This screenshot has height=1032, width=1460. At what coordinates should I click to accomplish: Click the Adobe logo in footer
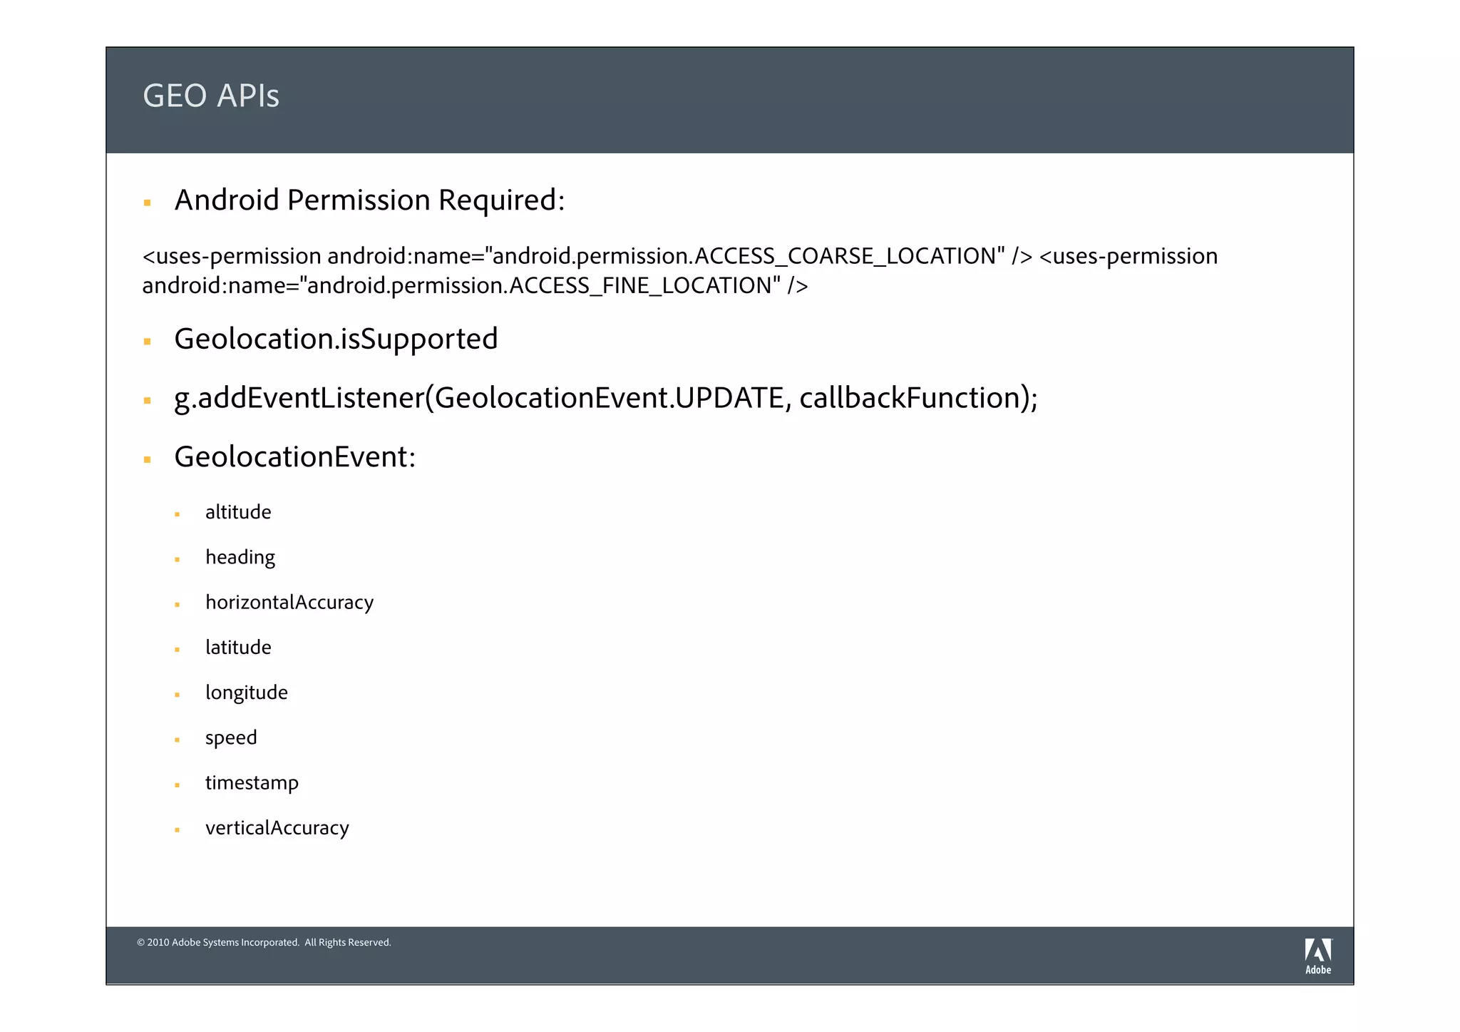pyautogui.click(x=1317, y=956)
